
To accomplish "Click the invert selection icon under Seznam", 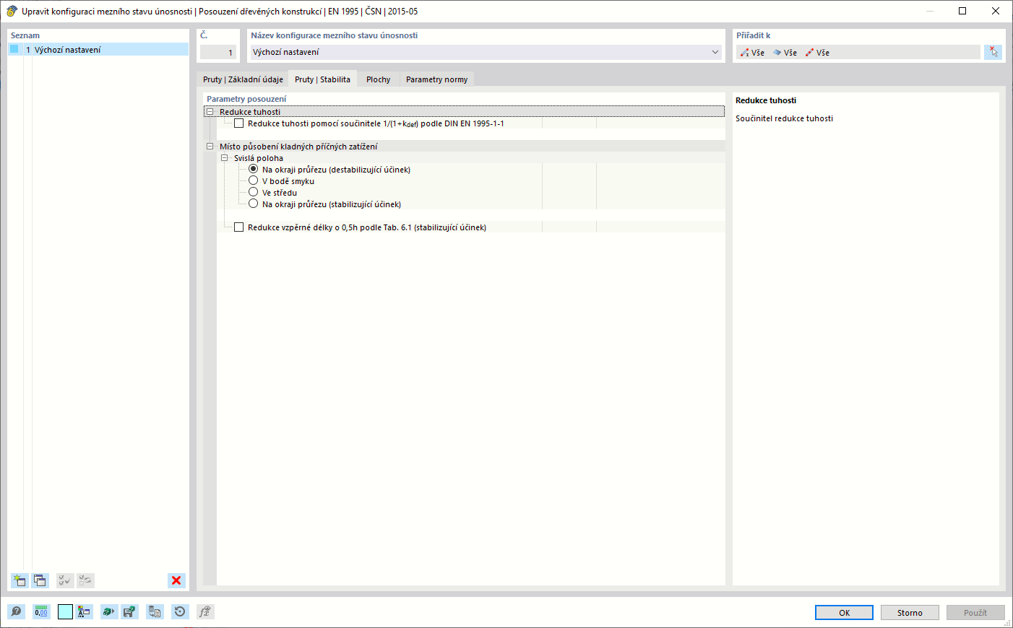I will [85, 580].
